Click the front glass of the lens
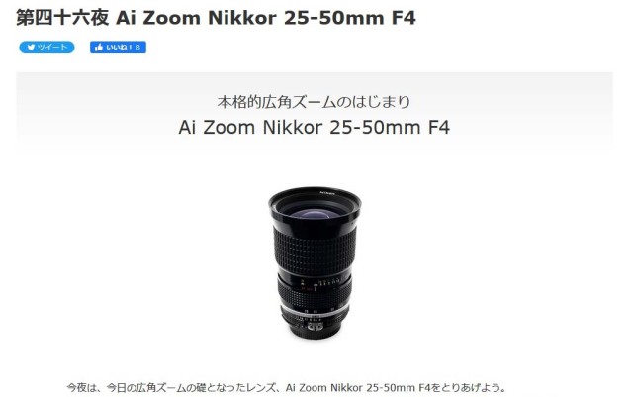Image resolution: width=633 pixels, height=397 pixels. [x=313, y=213]
